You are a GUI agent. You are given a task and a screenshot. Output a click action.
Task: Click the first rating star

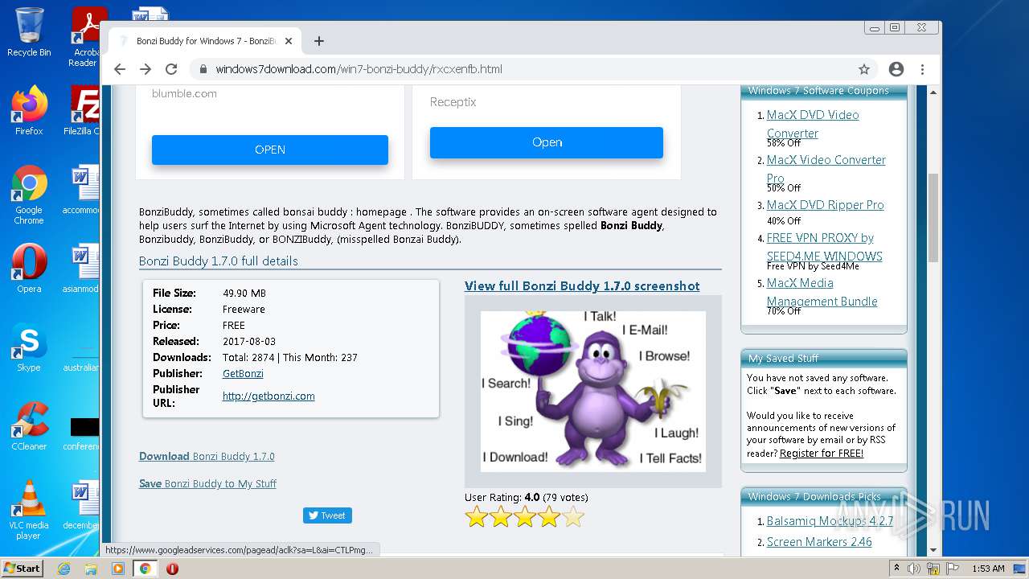point(477,517)
